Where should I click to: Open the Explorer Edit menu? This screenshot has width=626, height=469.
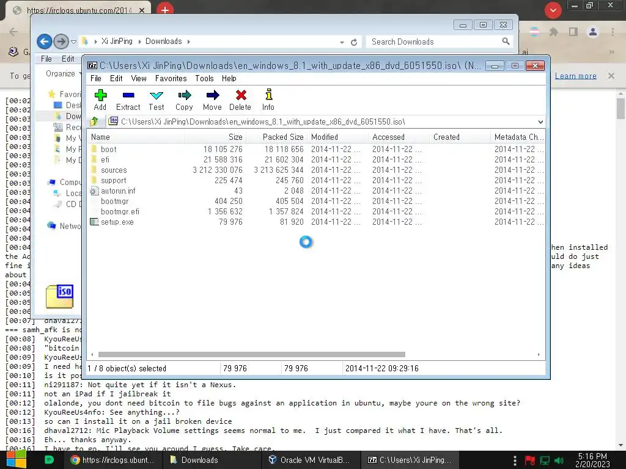68,59
